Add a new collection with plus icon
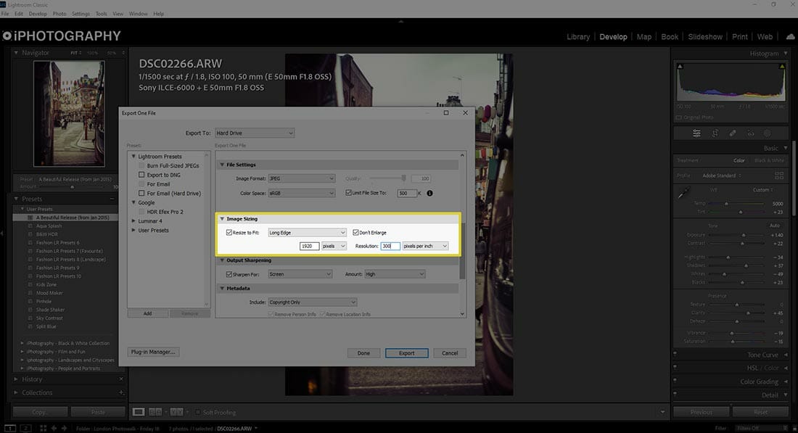This screenshot has width=798, height=433. point(121,392)
